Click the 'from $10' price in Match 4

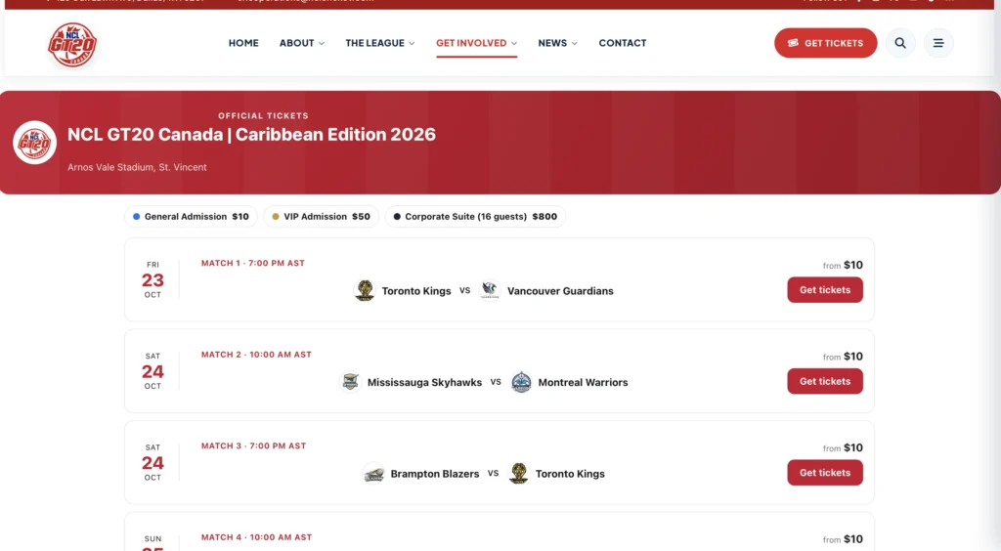(x=843, y=539)
